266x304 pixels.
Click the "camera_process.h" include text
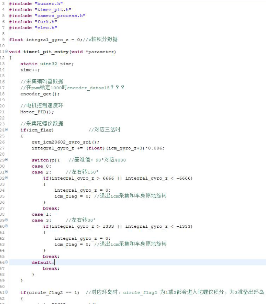(x=60, y=16)
